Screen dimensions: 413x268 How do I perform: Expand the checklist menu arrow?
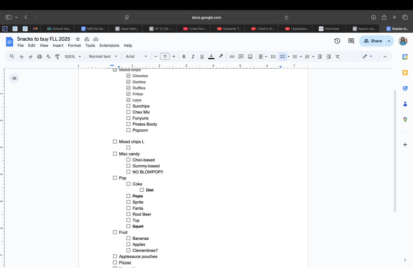click(288, 57)
